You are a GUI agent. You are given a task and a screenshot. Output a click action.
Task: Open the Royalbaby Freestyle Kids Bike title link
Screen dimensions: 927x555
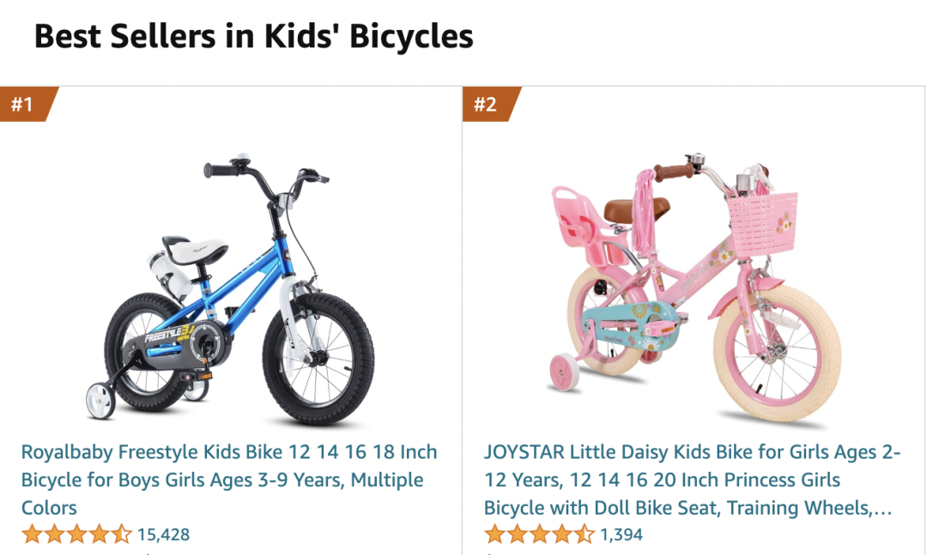coord(229,480)
